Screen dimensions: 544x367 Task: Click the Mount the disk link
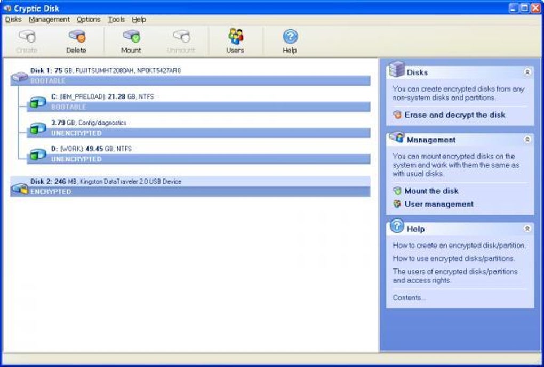(x=431, y=191)
